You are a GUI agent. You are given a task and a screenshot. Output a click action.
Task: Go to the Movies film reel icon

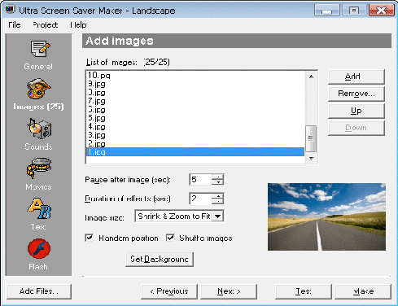(39, 168)
